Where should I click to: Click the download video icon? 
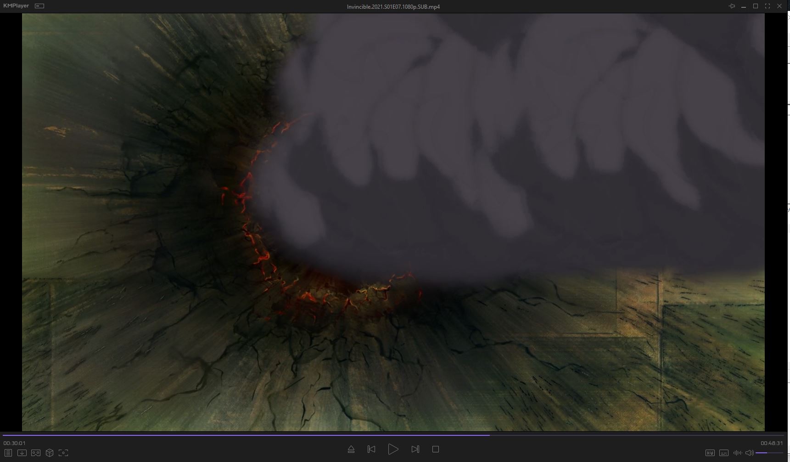[x=22, y=453]
